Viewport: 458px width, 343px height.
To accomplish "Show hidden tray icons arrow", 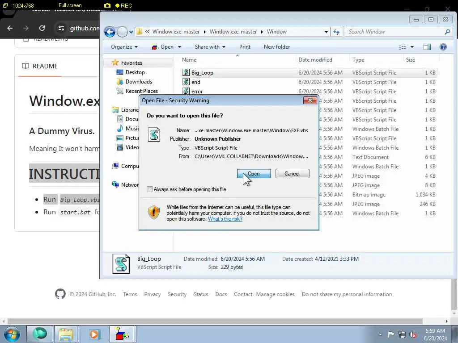I will pyautogui.click(x=380, y=335).
